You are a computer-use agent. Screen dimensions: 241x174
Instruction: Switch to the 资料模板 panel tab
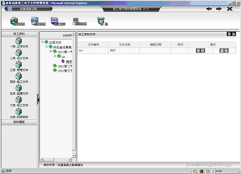(x=19, y=122)
